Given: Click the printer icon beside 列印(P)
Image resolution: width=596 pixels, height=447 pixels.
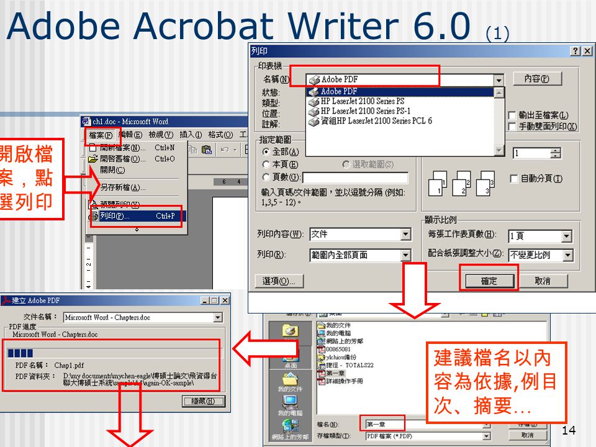Looking at the screenshot, I should [93, 216].
